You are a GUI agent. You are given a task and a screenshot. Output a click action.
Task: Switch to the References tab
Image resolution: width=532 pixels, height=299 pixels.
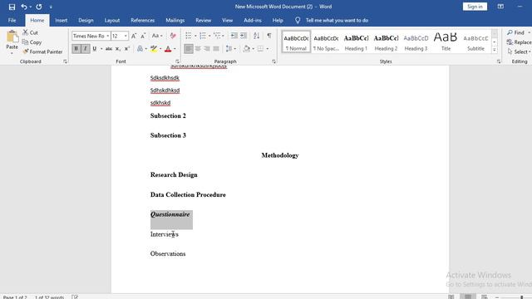pyautogui.click(x=142, y=20)
